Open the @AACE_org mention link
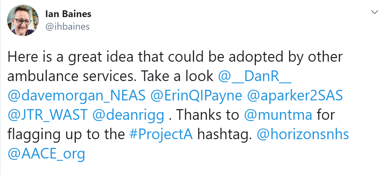The height and width of the screenshot is (175, 384). pyautogui.click(x=46, y=153)
